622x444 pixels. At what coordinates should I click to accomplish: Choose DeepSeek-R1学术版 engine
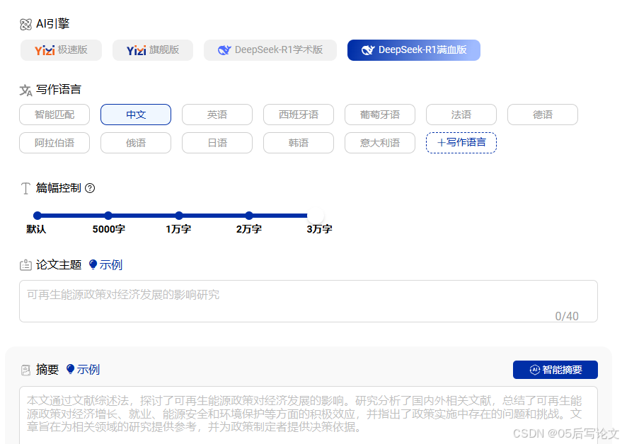click(x=270, y=50)
